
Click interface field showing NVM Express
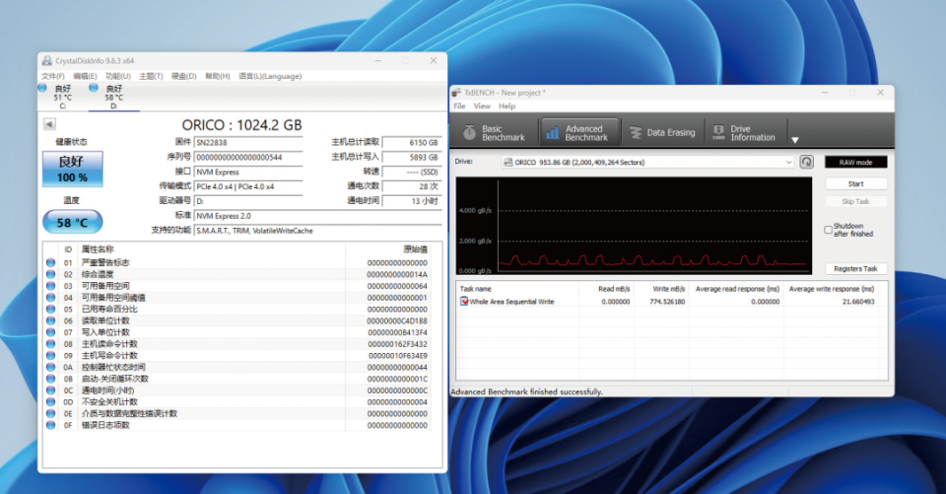(x=248, y=173)
